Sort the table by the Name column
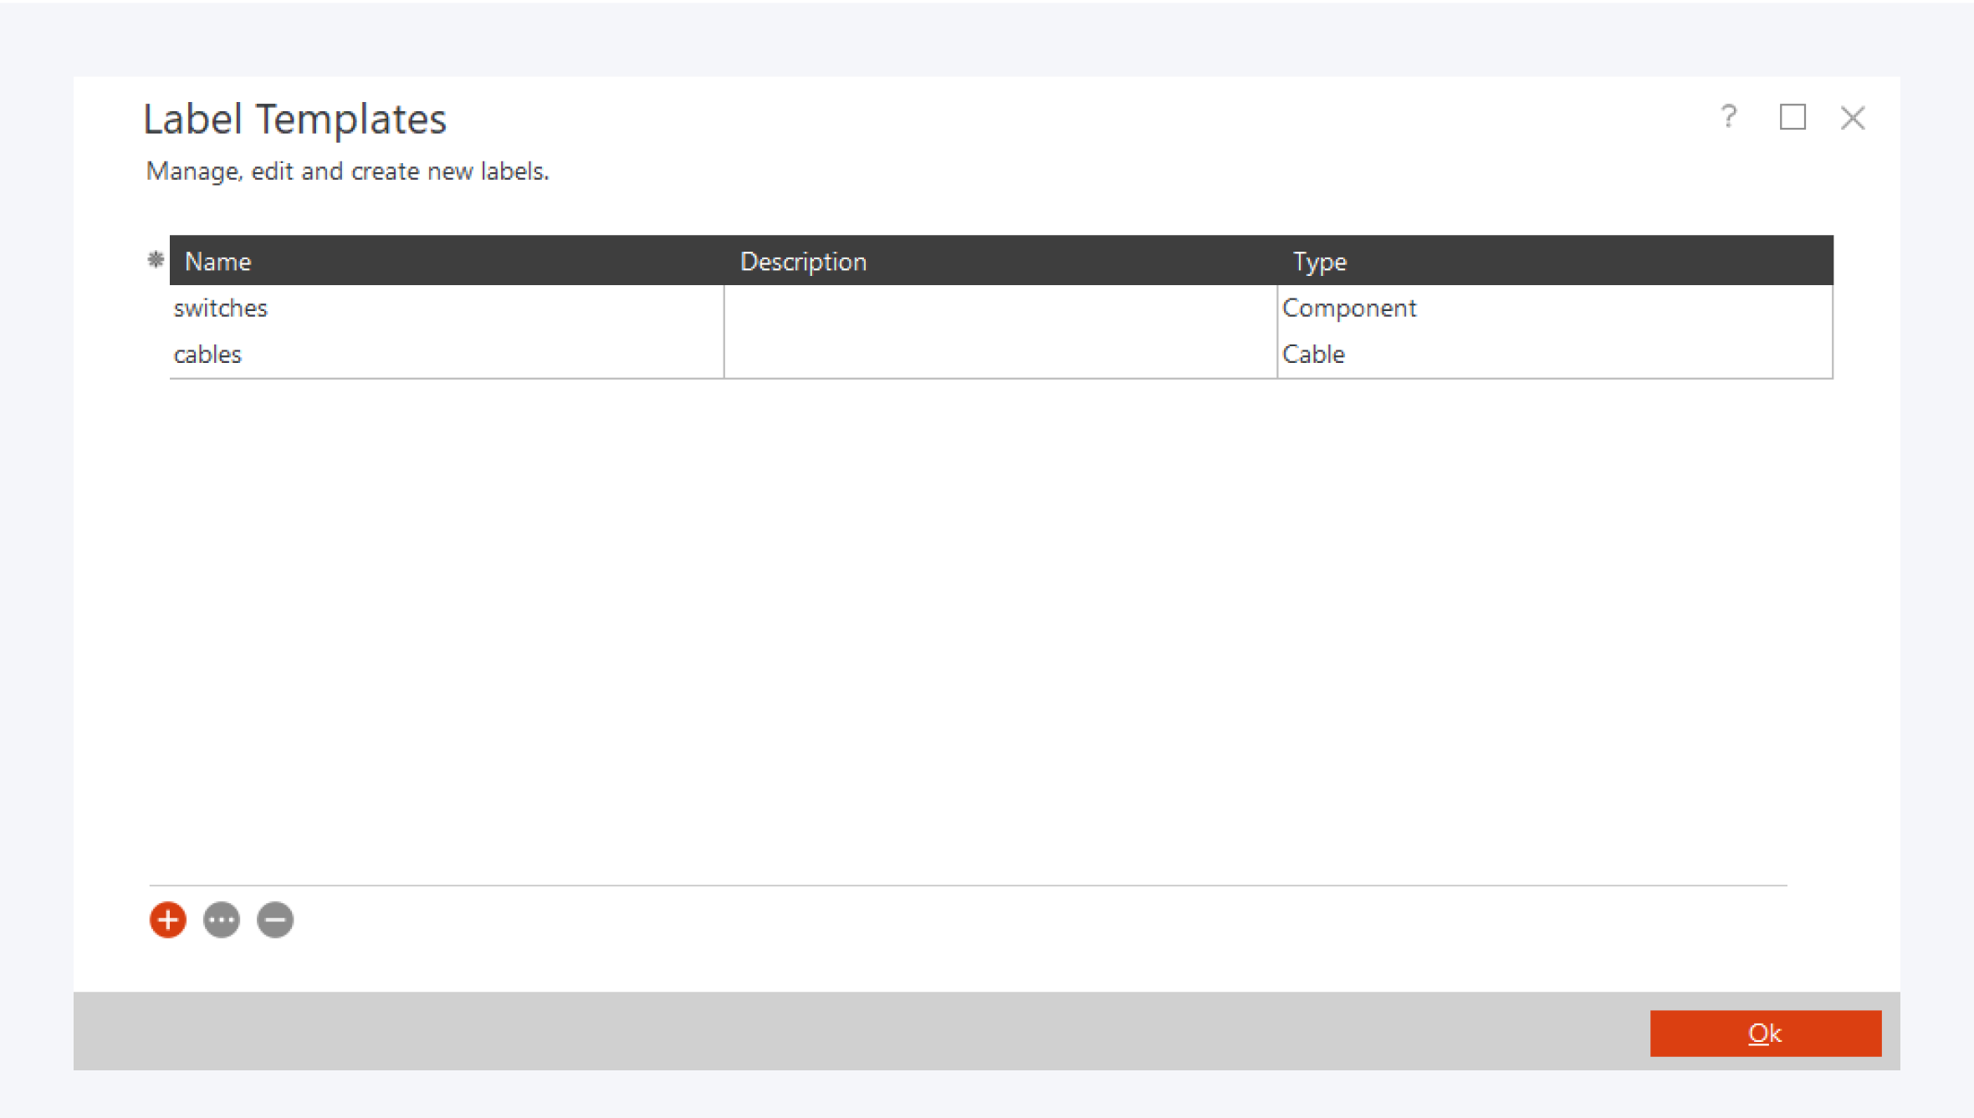Screen dimensions: 1974x1118 pyautogui.click(x=217, y=261)
